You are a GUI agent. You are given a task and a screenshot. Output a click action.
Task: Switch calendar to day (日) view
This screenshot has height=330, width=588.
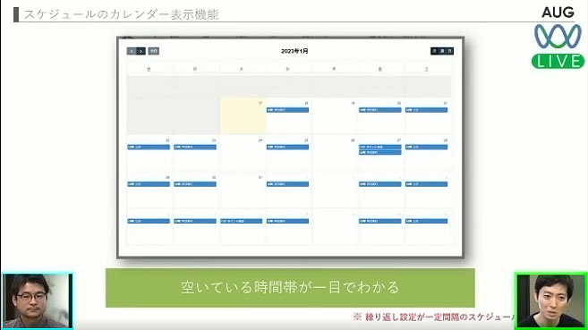pos(450,51)
